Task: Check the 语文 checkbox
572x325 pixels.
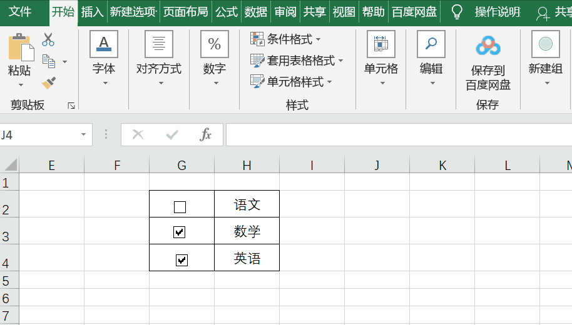Action: pos(180,207)
